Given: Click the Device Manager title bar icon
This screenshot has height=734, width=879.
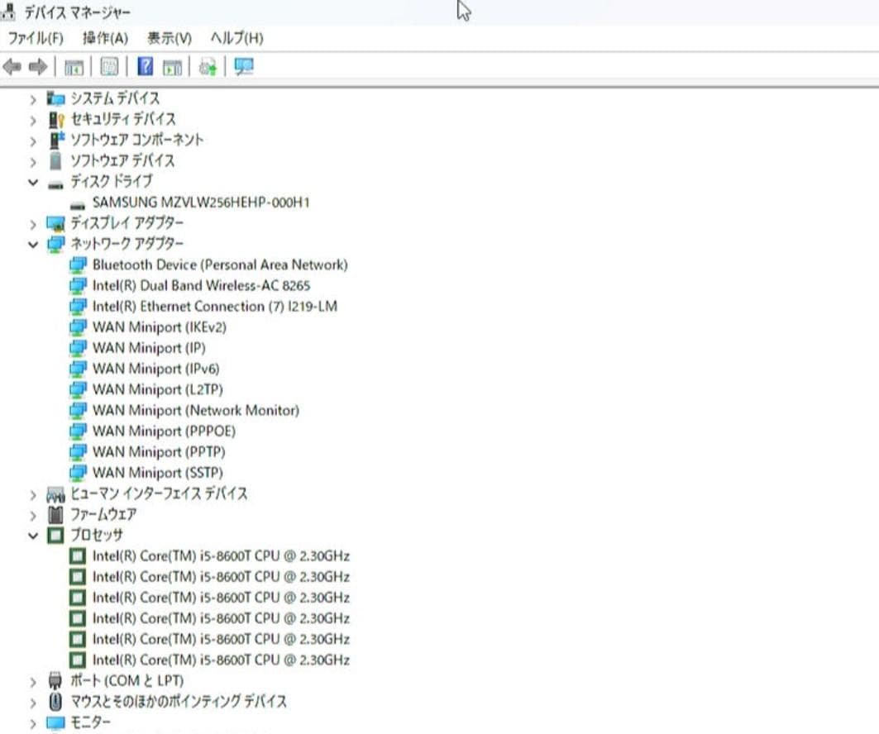Looking at the screenshot, I should tap(7, 12).
